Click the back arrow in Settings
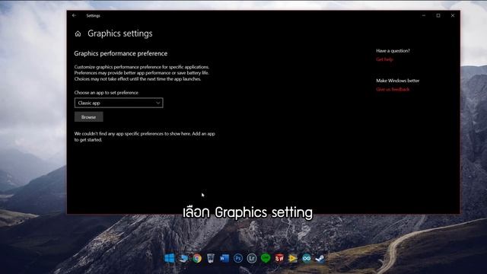This screenshot has height=274, width=487. (x=74, y=15)
